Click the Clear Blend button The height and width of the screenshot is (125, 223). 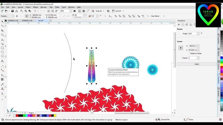(x=155, y=16)
